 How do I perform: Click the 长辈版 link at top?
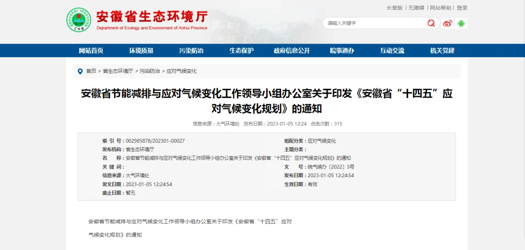click(x=394, y=8)
